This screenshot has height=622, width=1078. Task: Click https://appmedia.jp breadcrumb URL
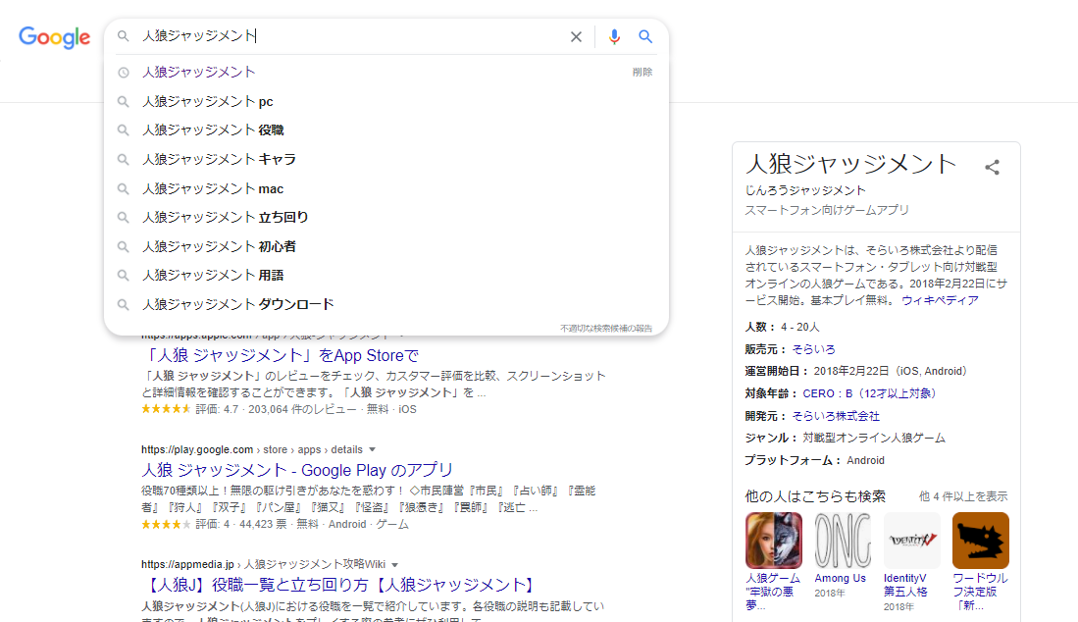coord(187,565)
